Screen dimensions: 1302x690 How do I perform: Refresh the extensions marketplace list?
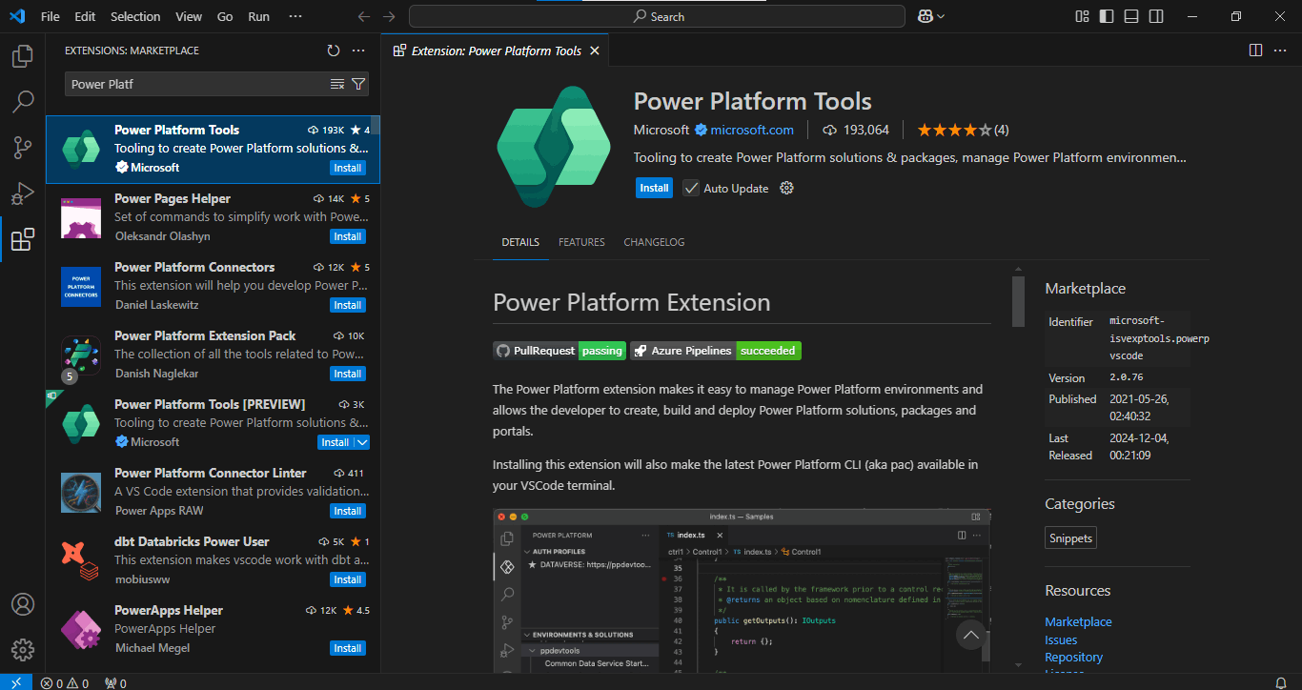pos(333,51)
